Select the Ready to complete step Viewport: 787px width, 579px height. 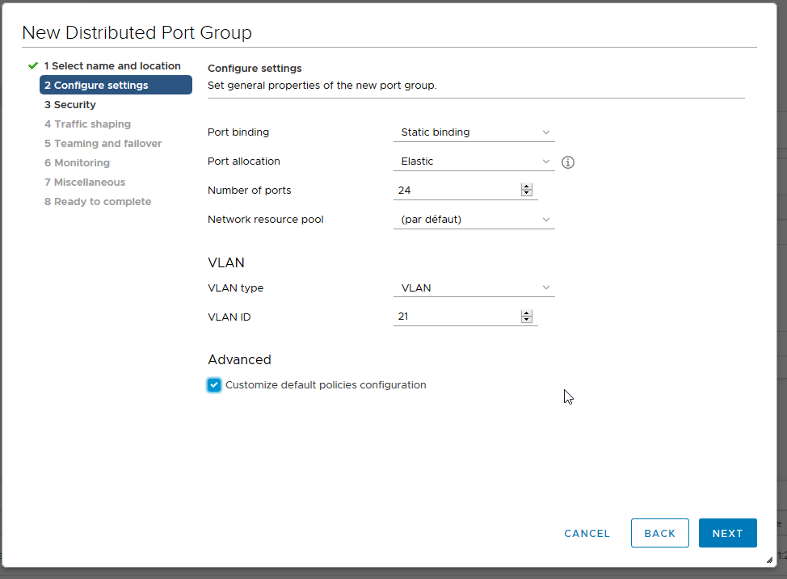97,201
